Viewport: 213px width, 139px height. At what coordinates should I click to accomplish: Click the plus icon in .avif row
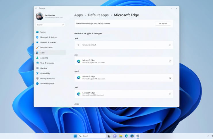(x=78, y=45)
